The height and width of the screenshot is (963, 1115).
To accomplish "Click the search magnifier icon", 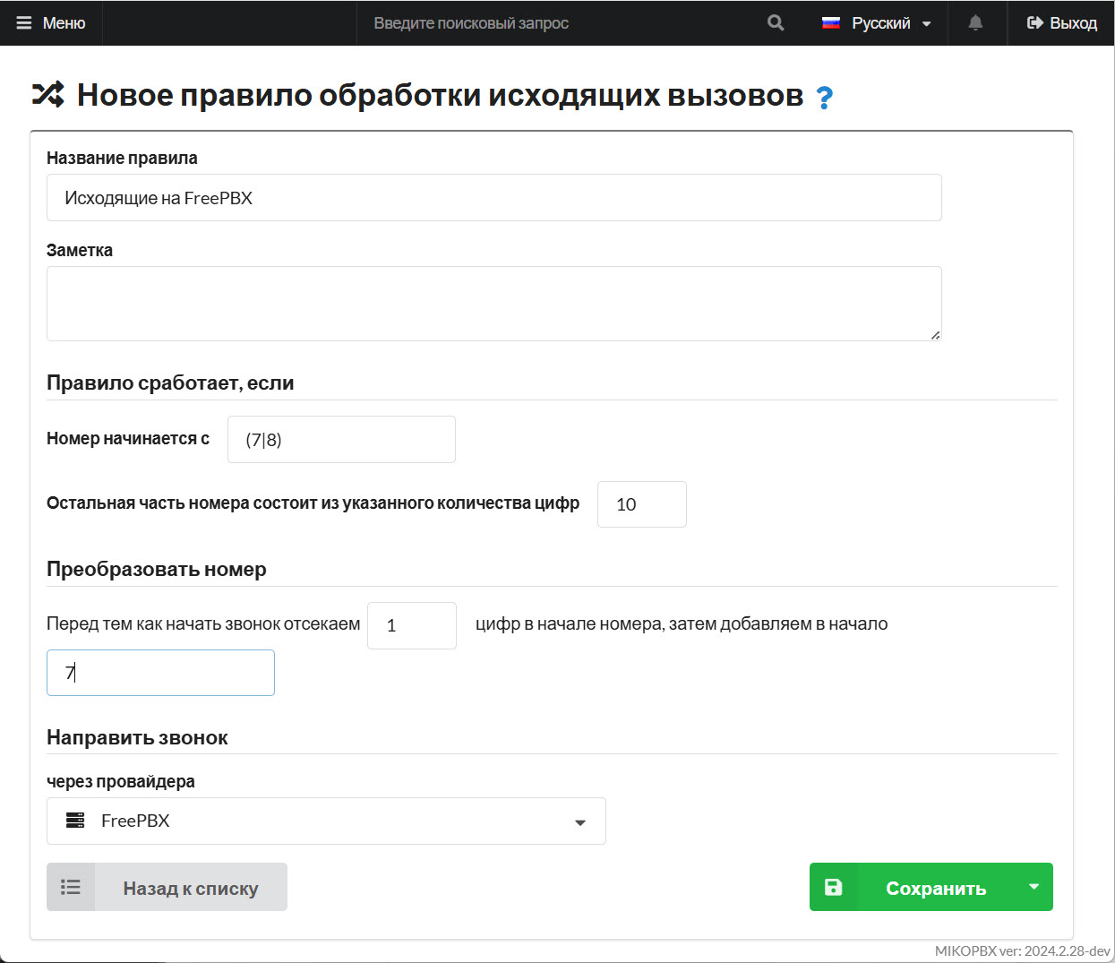I will 776,23.
